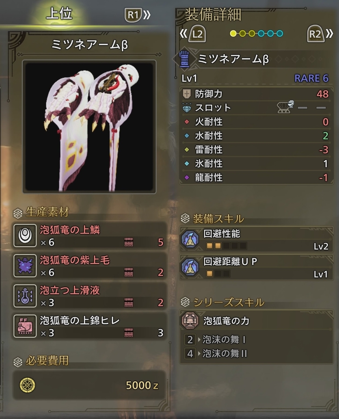Click the decoration slot jewel icon
Screen dimensions: 339x419
[187, 108]
